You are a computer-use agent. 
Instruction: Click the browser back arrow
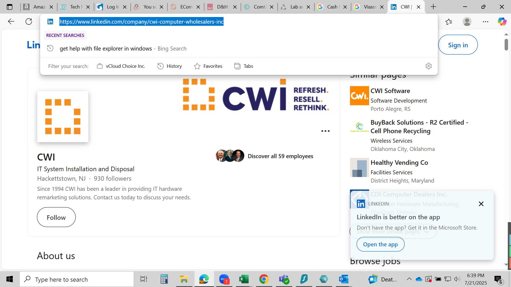(11, 22)
